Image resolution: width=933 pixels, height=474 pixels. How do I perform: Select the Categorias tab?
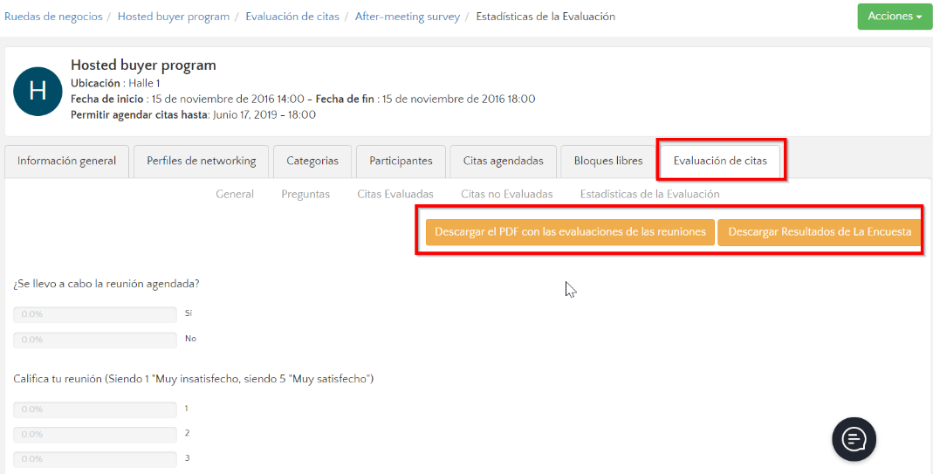point(312,161)
